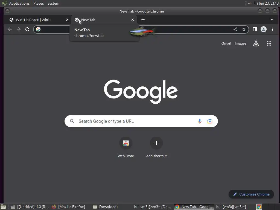
Task: Open the System menu
Action: [x=53, y=3]
